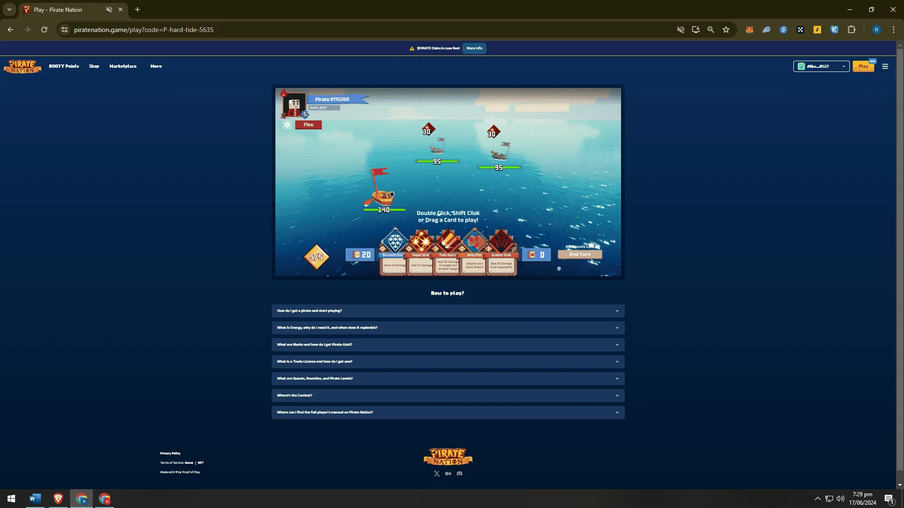The image size is (904, 508).
Task: Open the wallet account dropdown d9be...8527
Action: tap(822, 66)
